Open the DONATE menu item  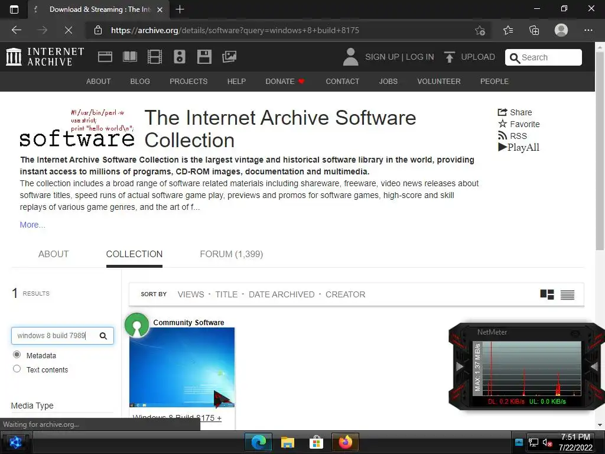coord(285,82)
